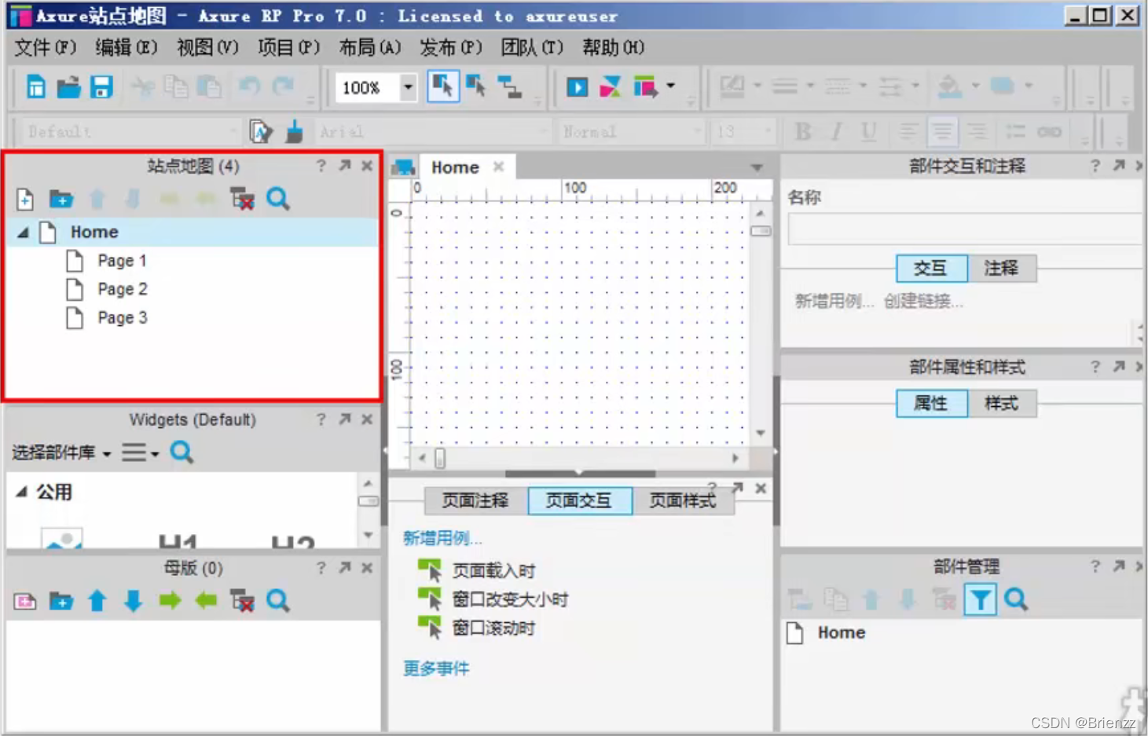The height and width of the screenshot is (736, 1148).
Task: Move master down with blue arrow
Action: click(x=133, y=601)
